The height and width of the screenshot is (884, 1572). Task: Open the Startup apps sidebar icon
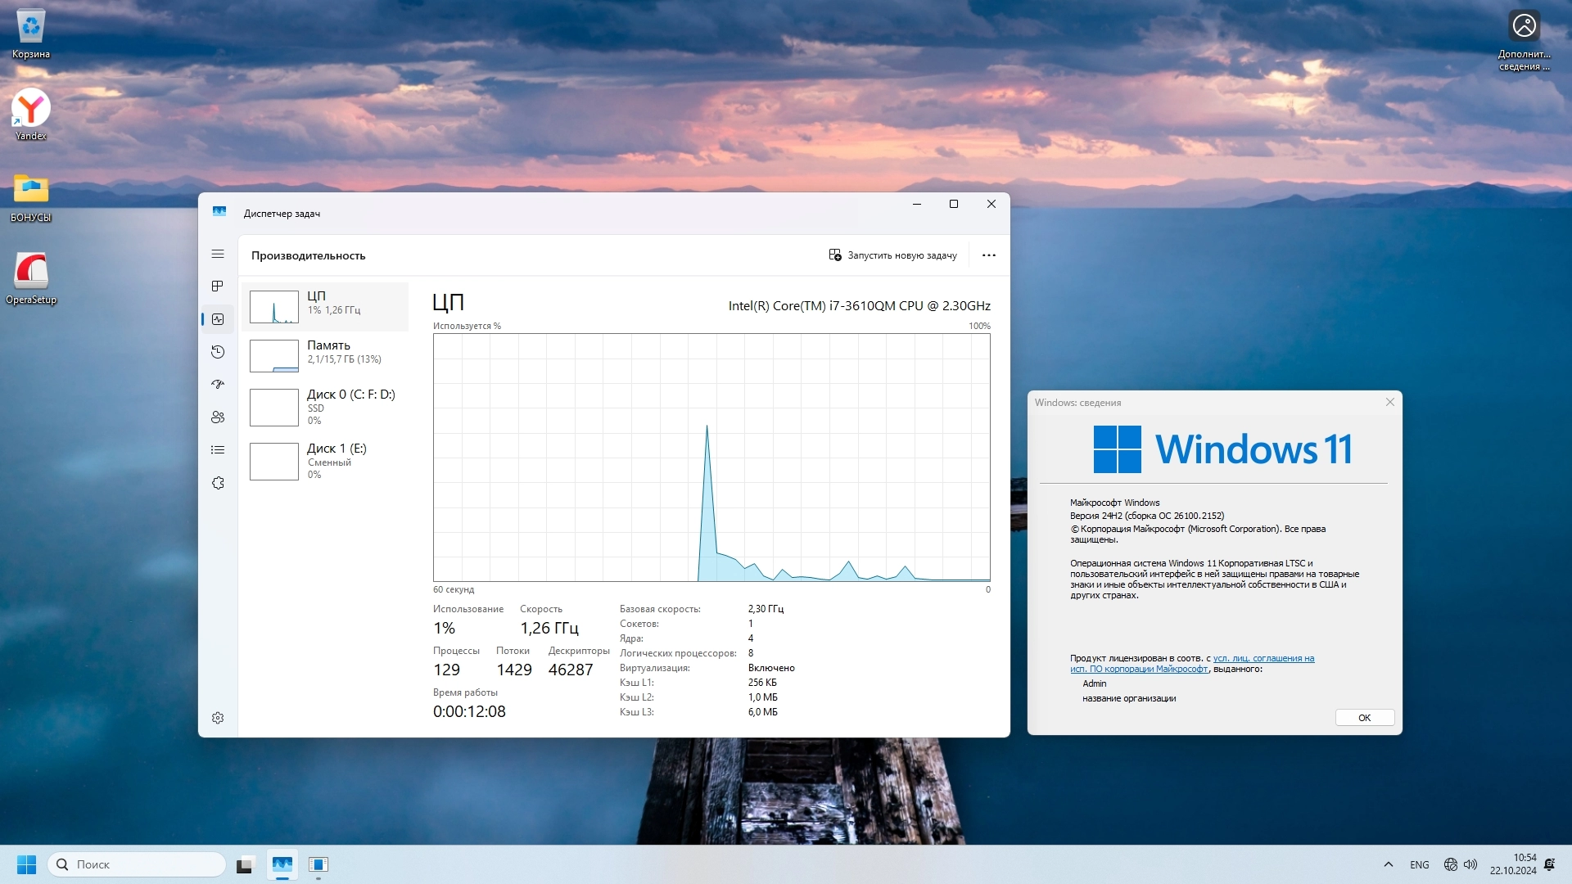(x=218, y=384)
